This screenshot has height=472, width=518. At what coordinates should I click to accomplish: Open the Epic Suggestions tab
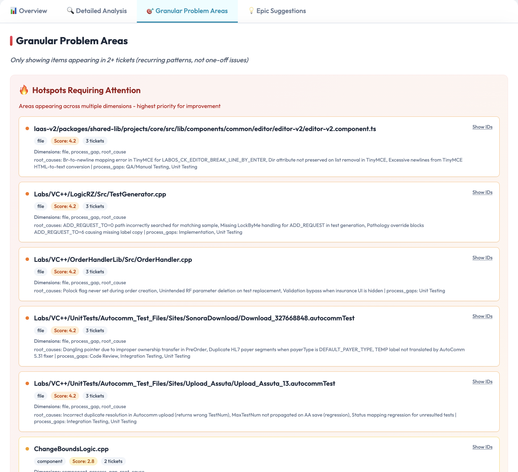[281, 11]
